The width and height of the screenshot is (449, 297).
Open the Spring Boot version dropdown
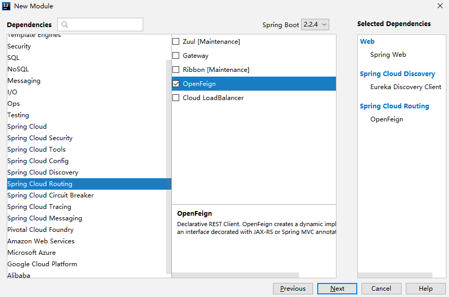[x=315, y=24]
